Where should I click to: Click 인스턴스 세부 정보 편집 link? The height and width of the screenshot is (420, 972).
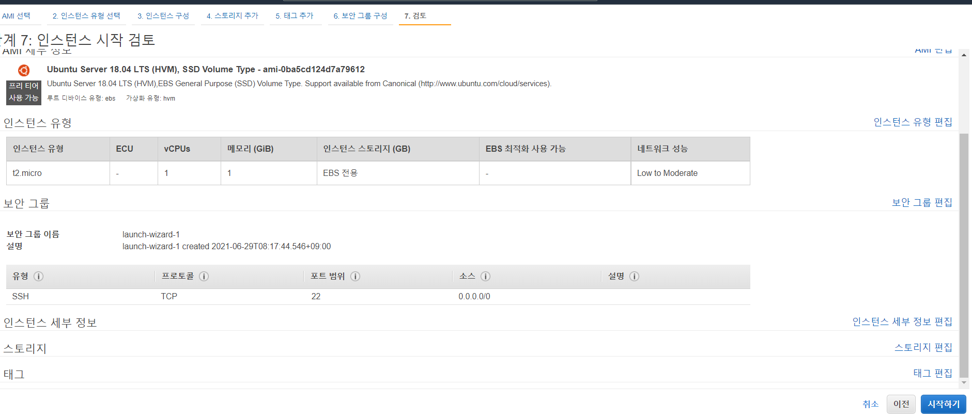[x=902, y=322]
